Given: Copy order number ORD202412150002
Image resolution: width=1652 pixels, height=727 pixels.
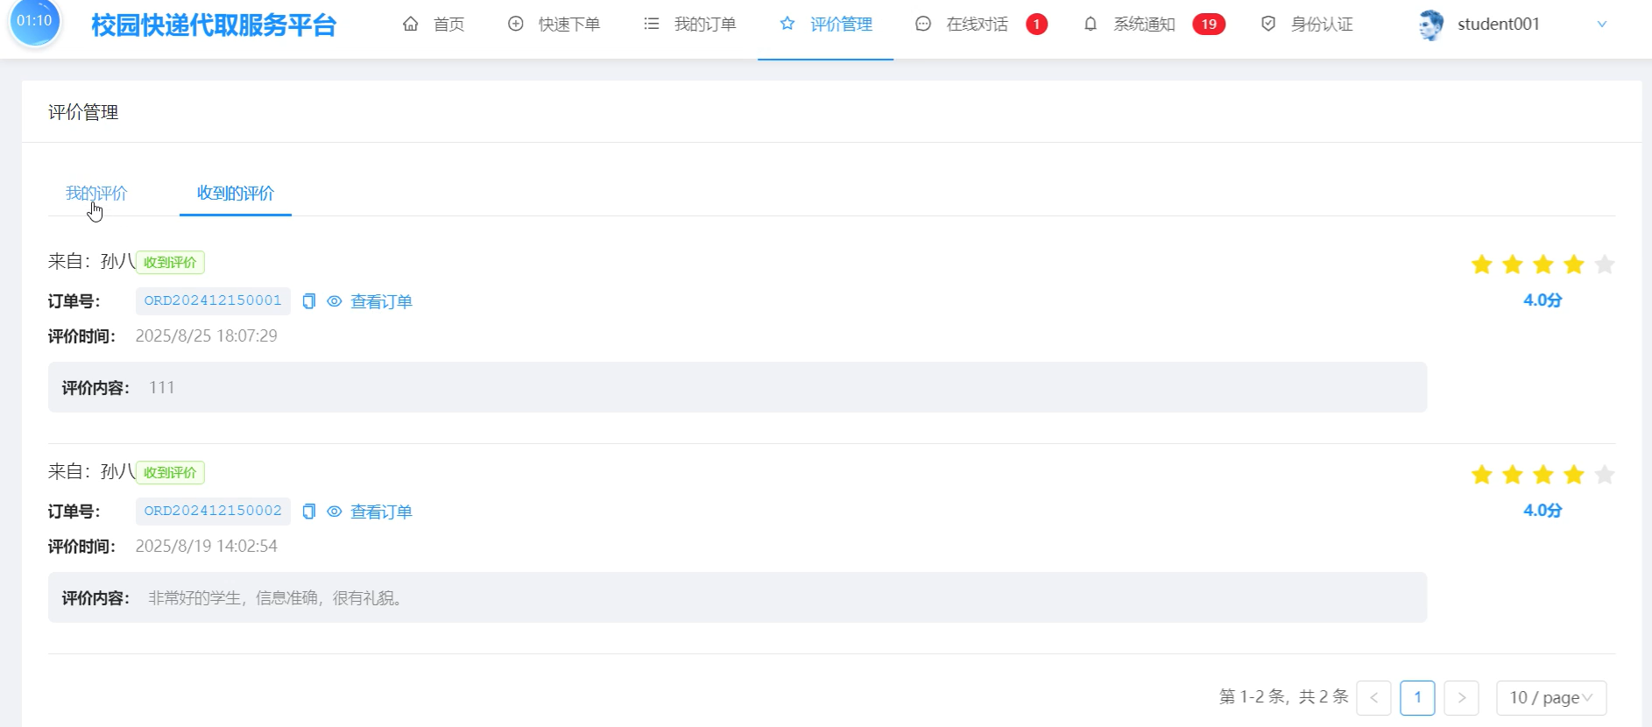Looking at the screenshot, I should tap(308, 512).
